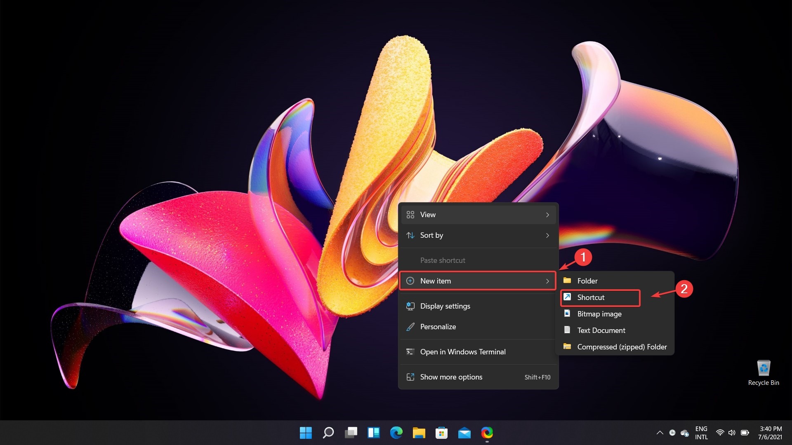
Task: Show hidden icons via the tray chevron
Action: tap(660, 433)
